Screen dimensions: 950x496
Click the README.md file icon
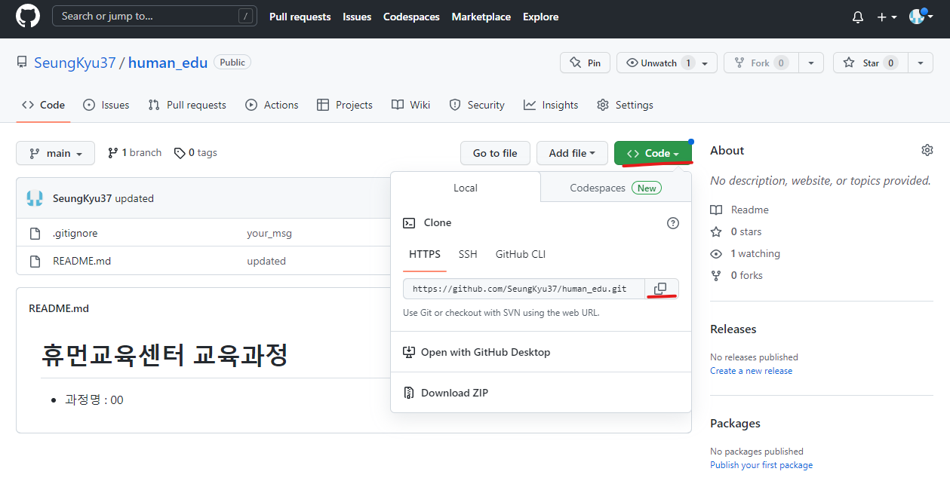coord(35,262)
